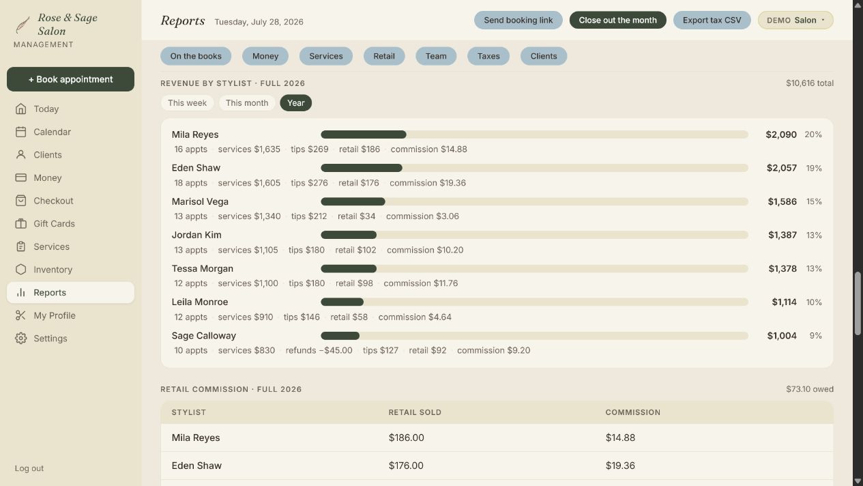Viewport: 863px width, 486px height.
Task: Jump to the Taxes reports section
Action: pyautogui.click(x=488, y=56)
